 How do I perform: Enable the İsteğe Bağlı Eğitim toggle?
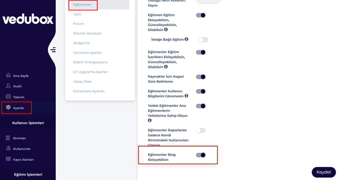pos(203,40)
